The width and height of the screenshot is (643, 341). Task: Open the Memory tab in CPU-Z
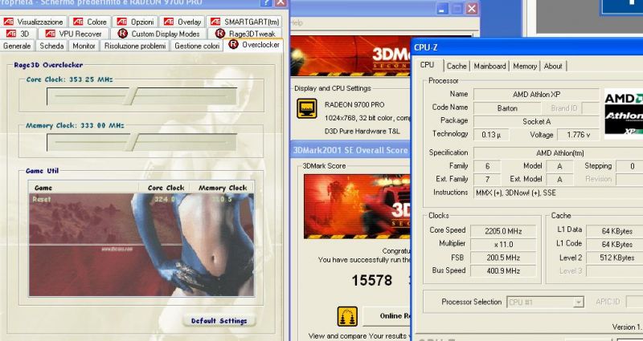[x=525, y=66]
